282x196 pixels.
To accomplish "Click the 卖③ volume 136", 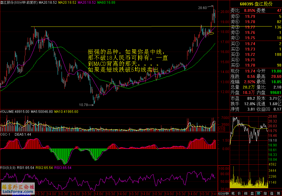I will (x=278, y=27).
